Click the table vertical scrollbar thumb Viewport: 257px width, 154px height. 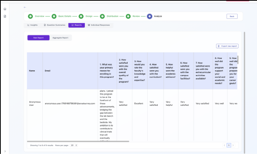point(238,60)
